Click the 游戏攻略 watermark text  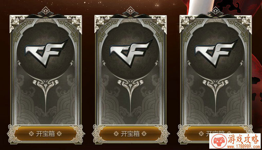243,139
